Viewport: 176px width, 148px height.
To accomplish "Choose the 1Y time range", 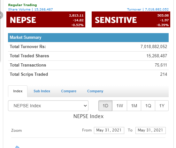I will point(162,106).
